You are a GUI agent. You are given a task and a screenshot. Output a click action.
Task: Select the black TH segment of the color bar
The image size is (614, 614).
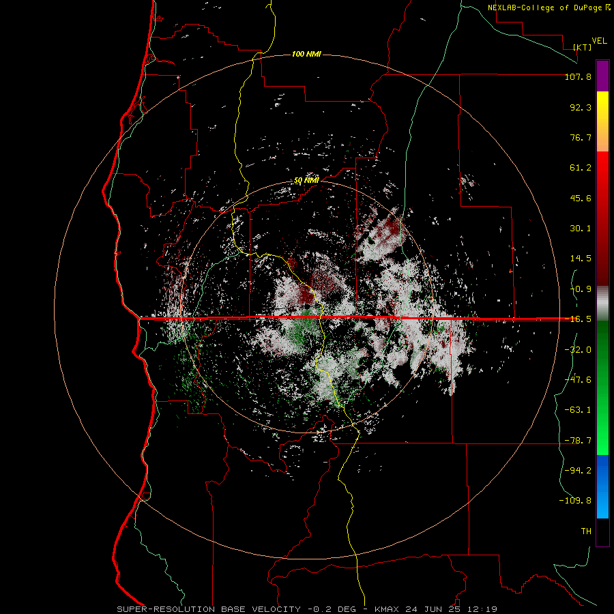602,531
